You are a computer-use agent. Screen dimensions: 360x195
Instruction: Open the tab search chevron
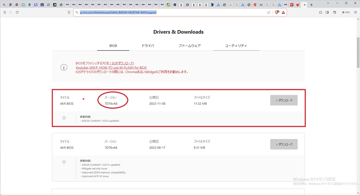coord(328,3)
